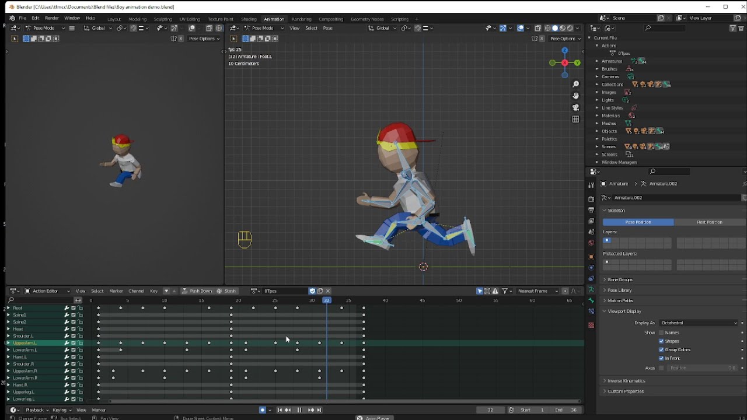Pause the animation playback
The width and height of the screenshot is (747, 420).
(299, 410)
